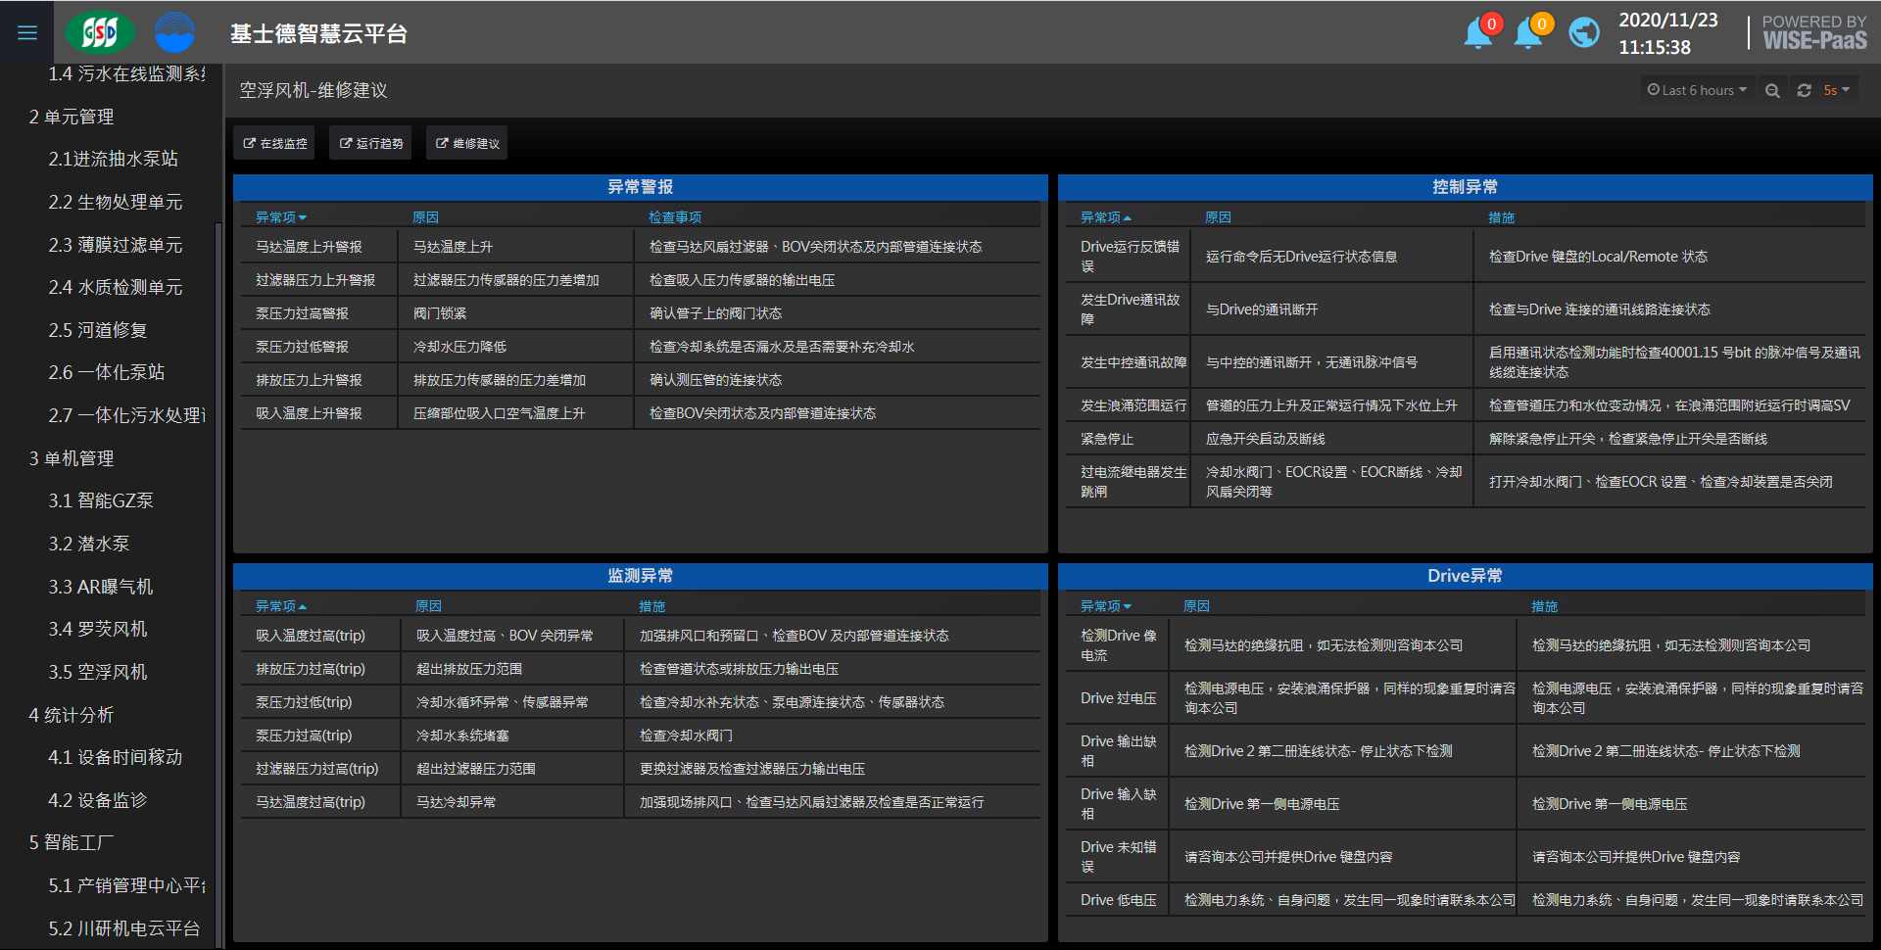Screen dimensions: 1881x950
Task: Open the Last 6 hours time range picker
Action: click(1697, 90)
